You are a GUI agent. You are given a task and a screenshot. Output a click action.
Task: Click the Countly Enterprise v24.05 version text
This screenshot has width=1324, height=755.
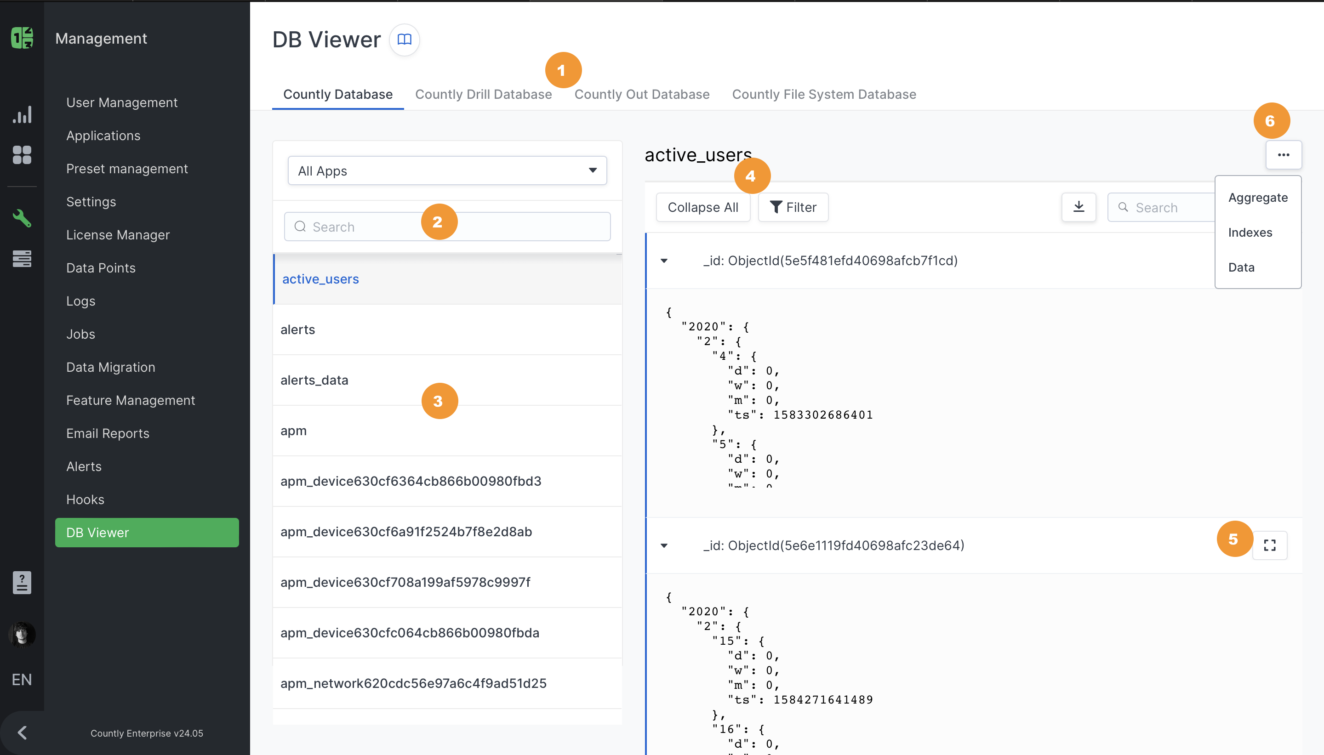[147, 733]
